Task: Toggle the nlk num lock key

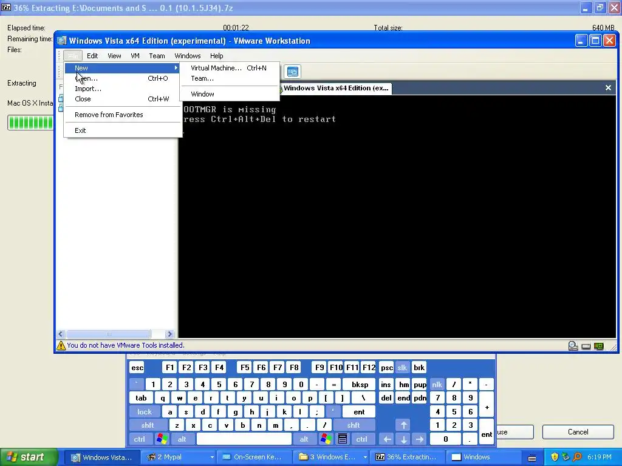Action: pyautogui.click(x=437, y=385)
